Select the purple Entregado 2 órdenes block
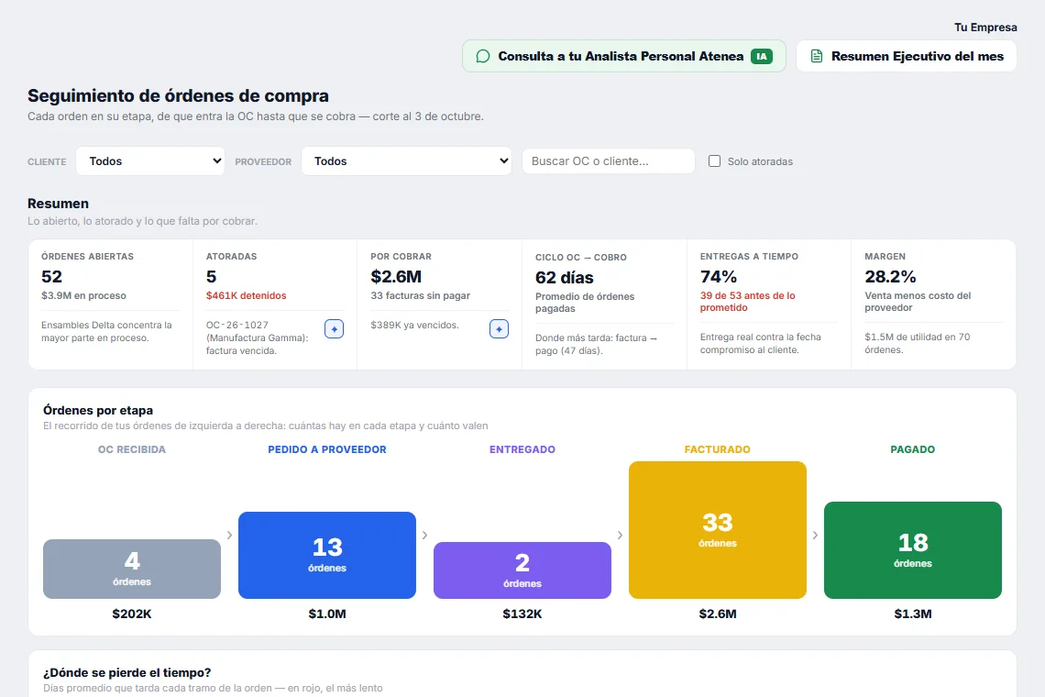 coord(522,570)
